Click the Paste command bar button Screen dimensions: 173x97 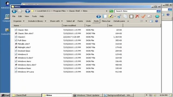(x=80, y=21)
